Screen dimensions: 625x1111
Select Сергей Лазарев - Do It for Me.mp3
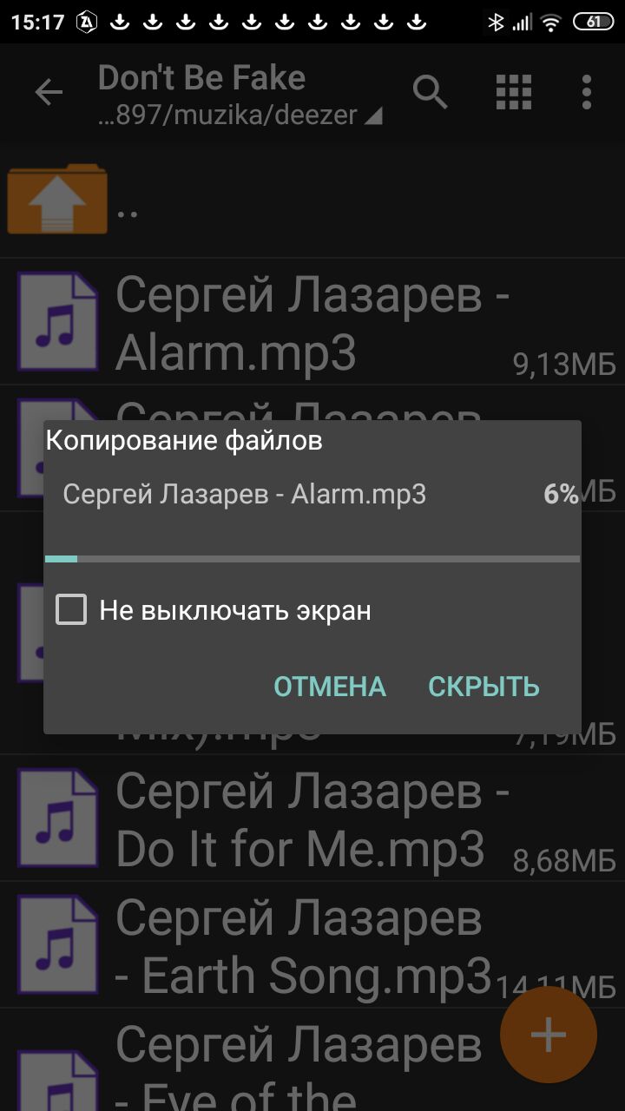(x=312, y=818)
